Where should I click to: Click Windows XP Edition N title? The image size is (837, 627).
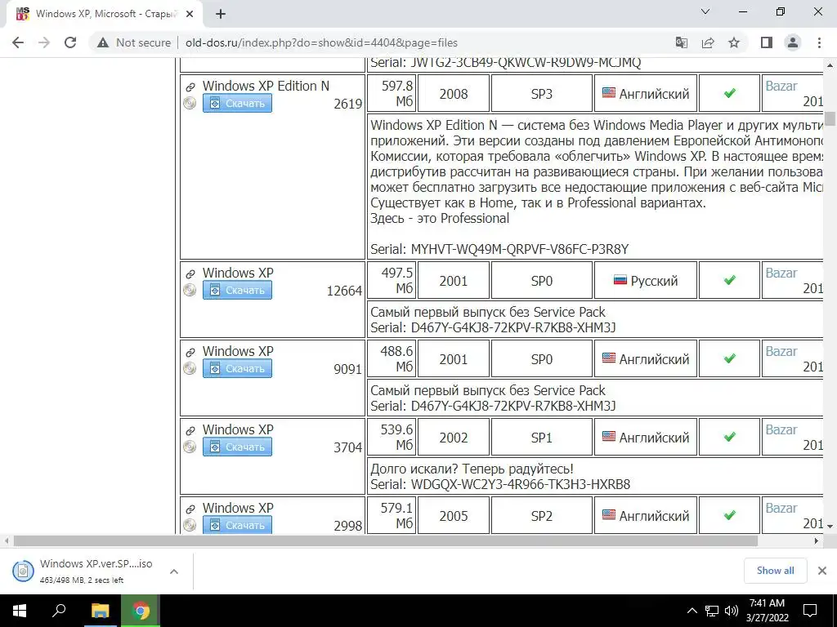[x=266, y=86]
